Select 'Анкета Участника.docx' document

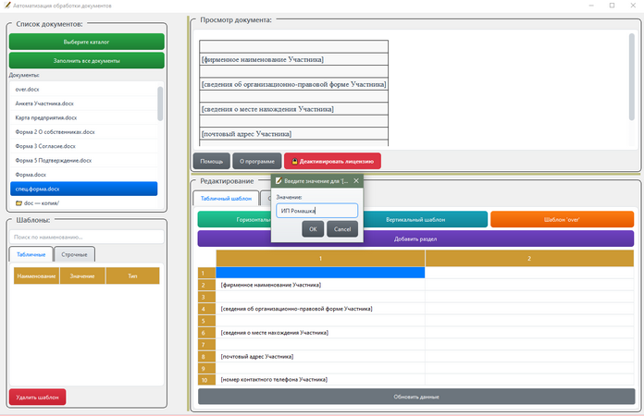84,104
